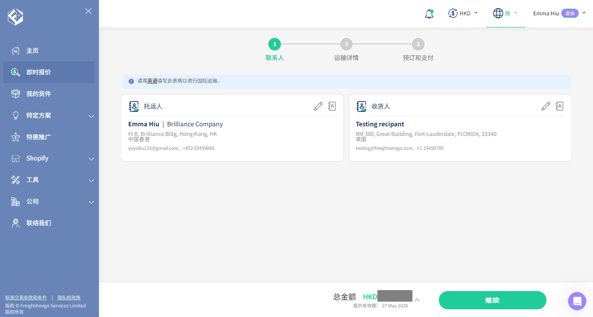593x317 pixels.
Task: Click the star icon beside 特惠推广
Action: (15, 137)
